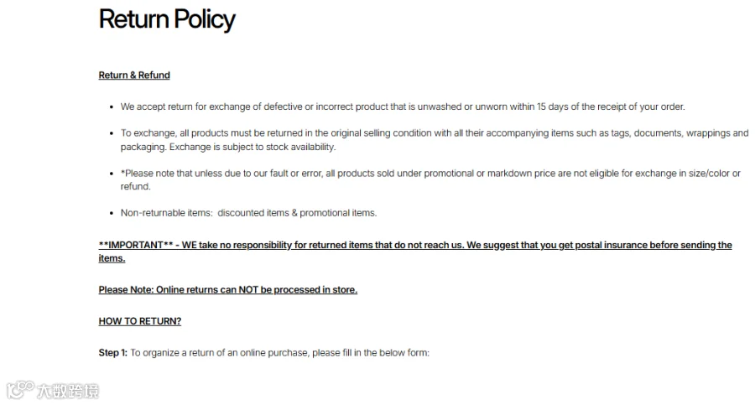
Task: Click 'Exchange is subject to stock availability' sentence
Action: pos(253,147)
